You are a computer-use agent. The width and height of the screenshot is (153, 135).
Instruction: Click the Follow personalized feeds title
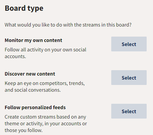click(35, 107)
